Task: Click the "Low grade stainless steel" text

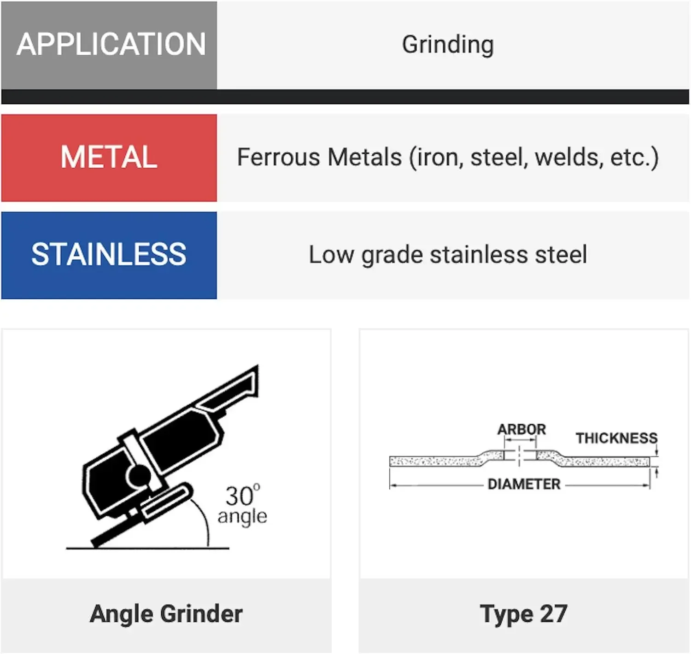Action: coord(448,255)
